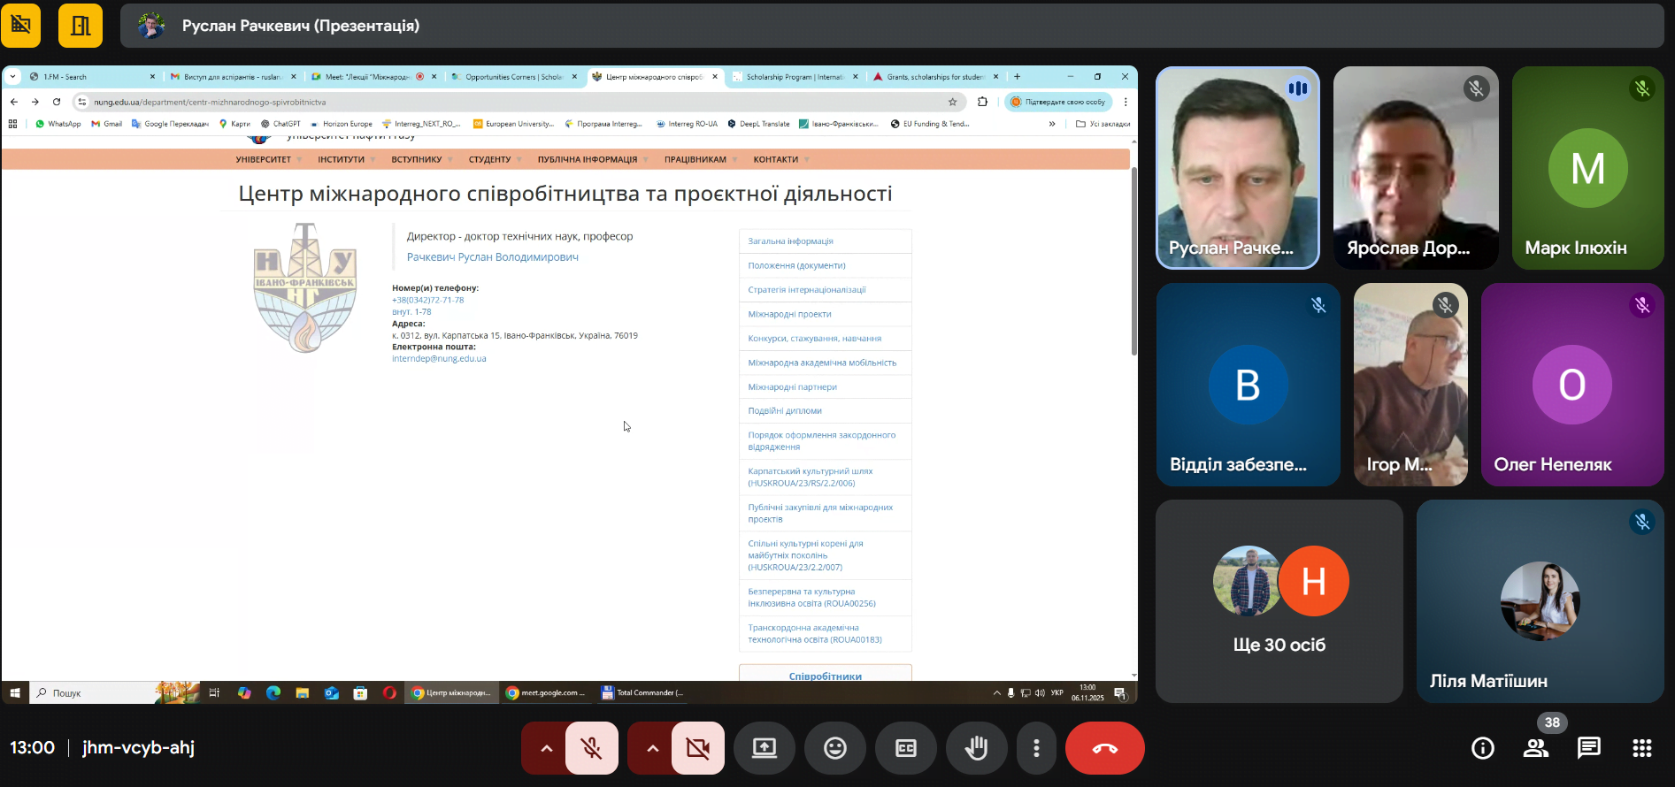Show the participants list with 38 badge
The width and height of the screenshot is (1675, 787).
[1536, 748]
